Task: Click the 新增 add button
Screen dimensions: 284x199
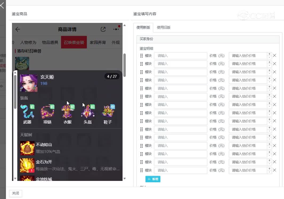Action: pos(153,179)
